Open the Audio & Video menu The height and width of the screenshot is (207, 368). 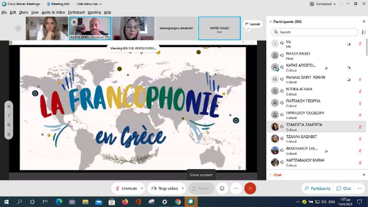[53, 12]
